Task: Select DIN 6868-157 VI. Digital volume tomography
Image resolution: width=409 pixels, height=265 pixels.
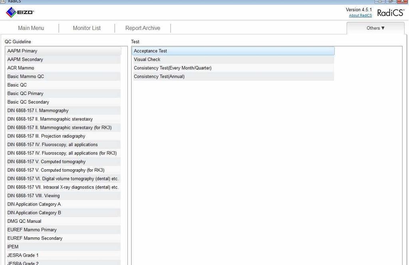Action: [64, 179]
